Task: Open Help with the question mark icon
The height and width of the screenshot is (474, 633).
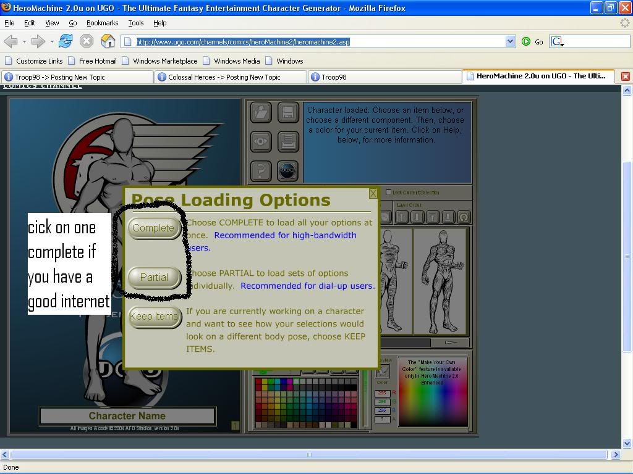Action: coord(261,170)
